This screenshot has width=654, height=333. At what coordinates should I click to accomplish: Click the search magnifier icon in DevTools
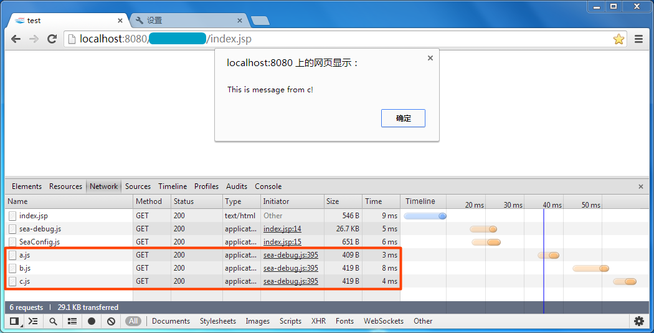point(53,321)
